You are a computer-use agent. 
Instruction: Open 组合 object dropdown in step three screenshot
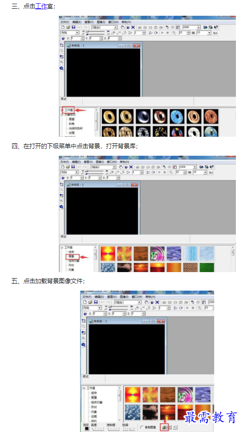[105, 27]
